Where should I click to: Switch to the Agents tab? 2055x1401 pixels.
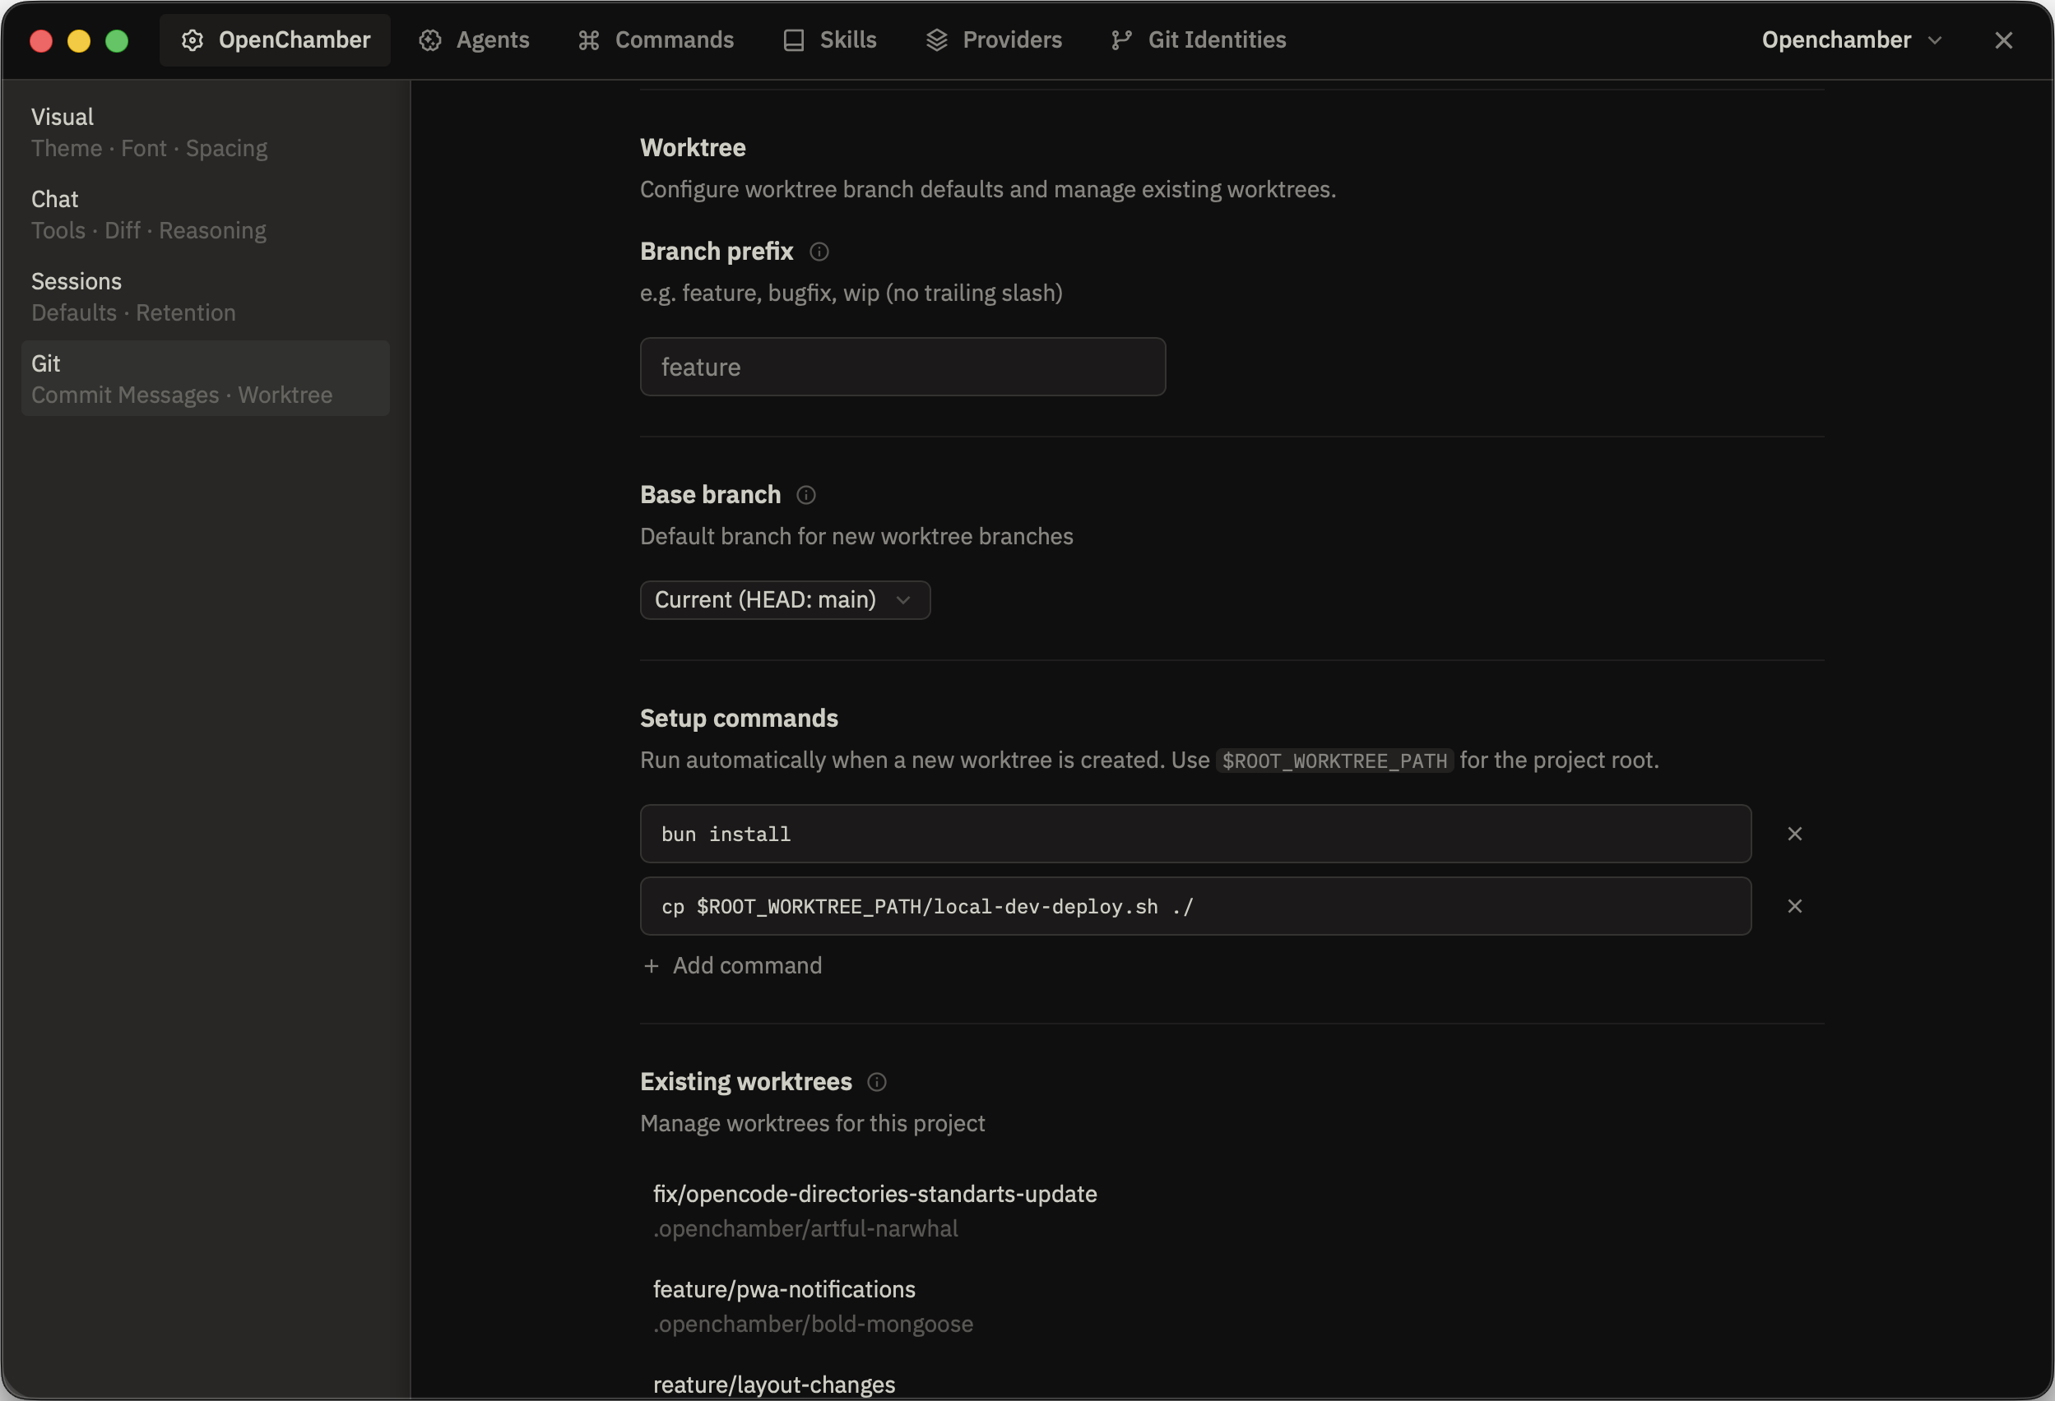pyautogui.click(x=474, y=40)
